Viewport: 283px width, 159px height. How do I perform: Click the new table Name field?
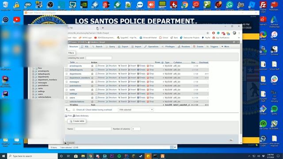93,129
